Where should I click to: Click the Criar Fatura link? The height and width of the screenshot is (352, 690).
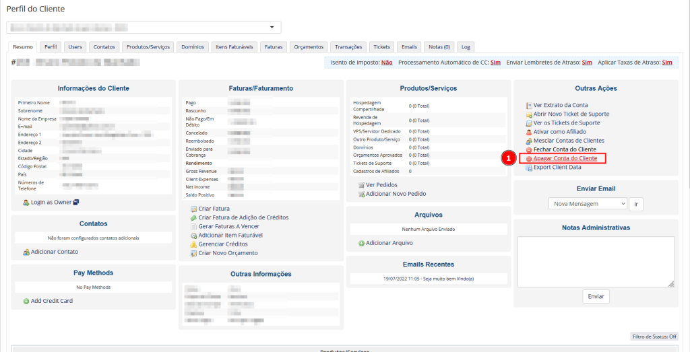[214, 209]
